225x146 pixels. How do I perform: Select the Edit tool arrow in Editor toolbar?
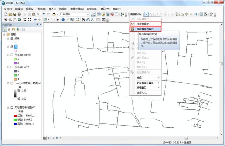pyautogui.click(x=146, y=14)
